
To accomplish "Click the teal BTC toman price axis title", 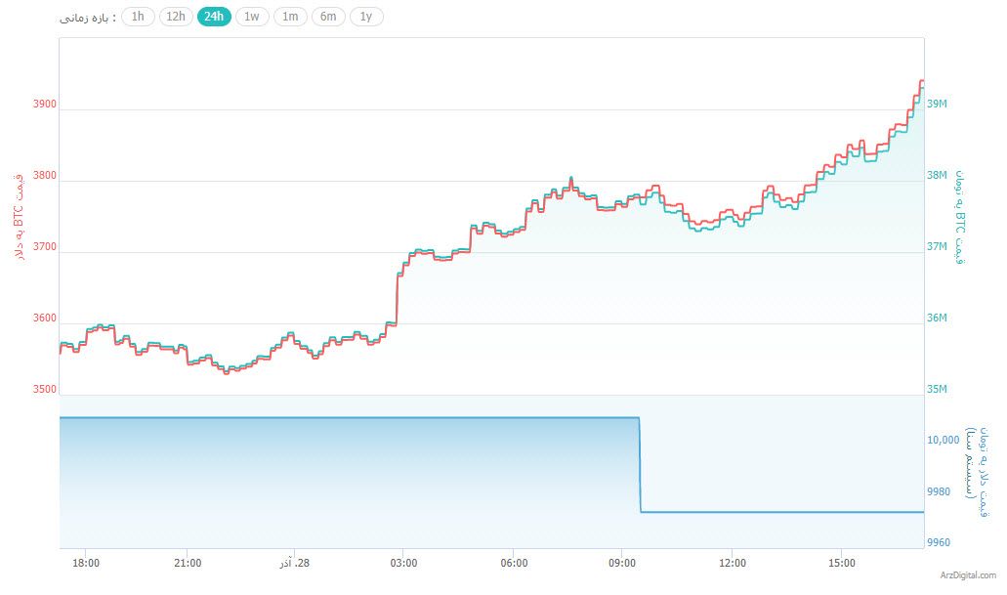I will tap(960, 217).
